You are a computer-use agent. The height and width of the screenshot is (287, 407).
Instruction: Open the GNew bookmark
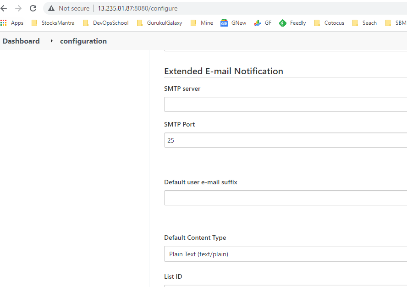pos(234,23)
